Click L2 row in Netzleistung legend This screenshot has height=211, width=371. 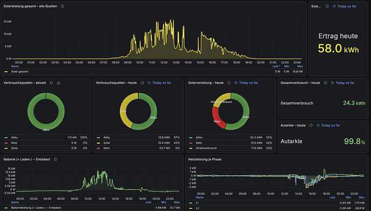click(277, 208)
